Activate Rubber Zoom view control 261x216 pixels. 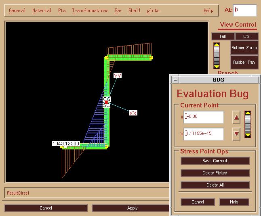244,48
